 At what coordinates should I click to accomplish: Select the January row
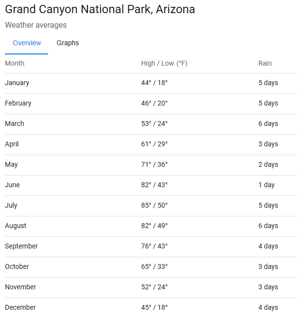click(17, 83)
